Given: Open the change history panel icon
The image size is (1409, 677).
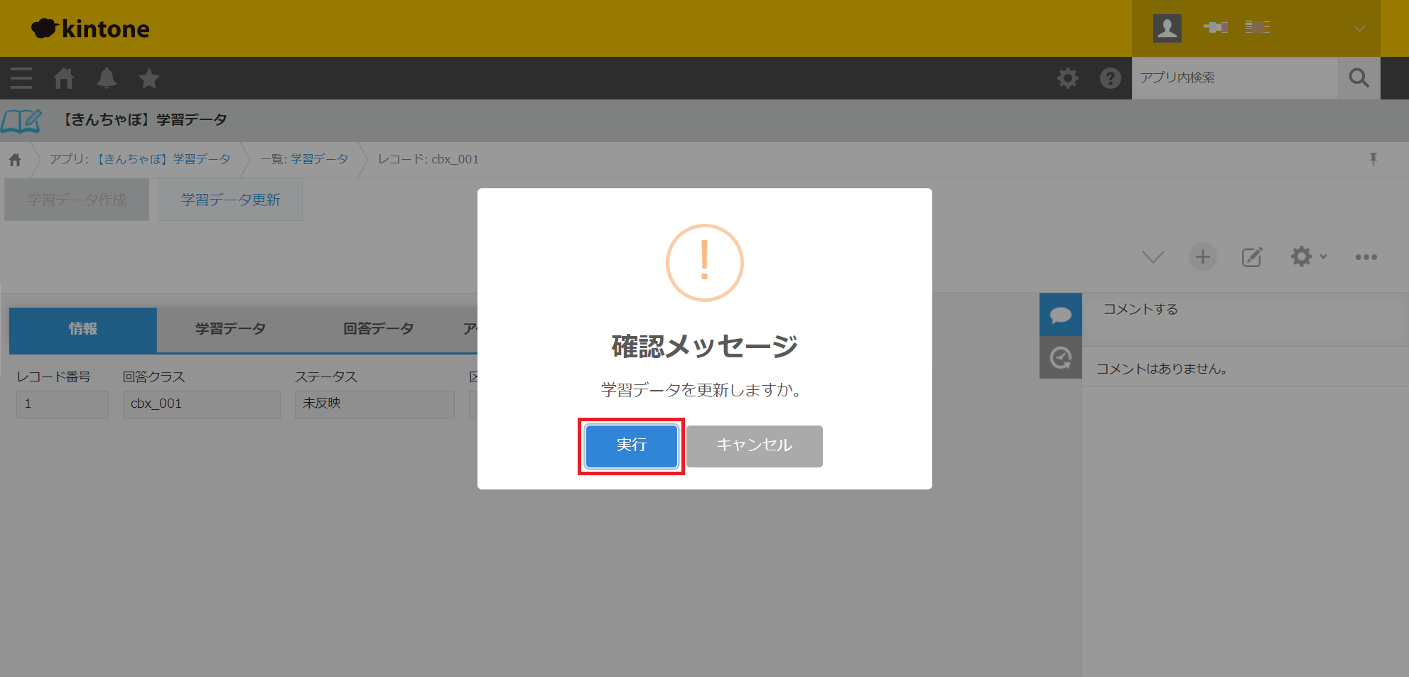Looking at the screenshot, I should pos(1060,357).
